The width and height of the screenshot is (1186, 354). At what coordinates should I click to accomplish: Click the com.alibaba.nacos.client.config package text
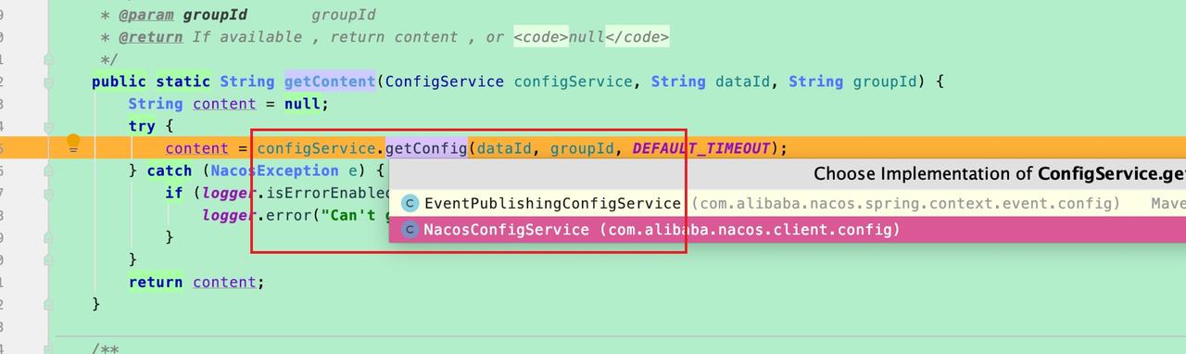coord(750,229)
